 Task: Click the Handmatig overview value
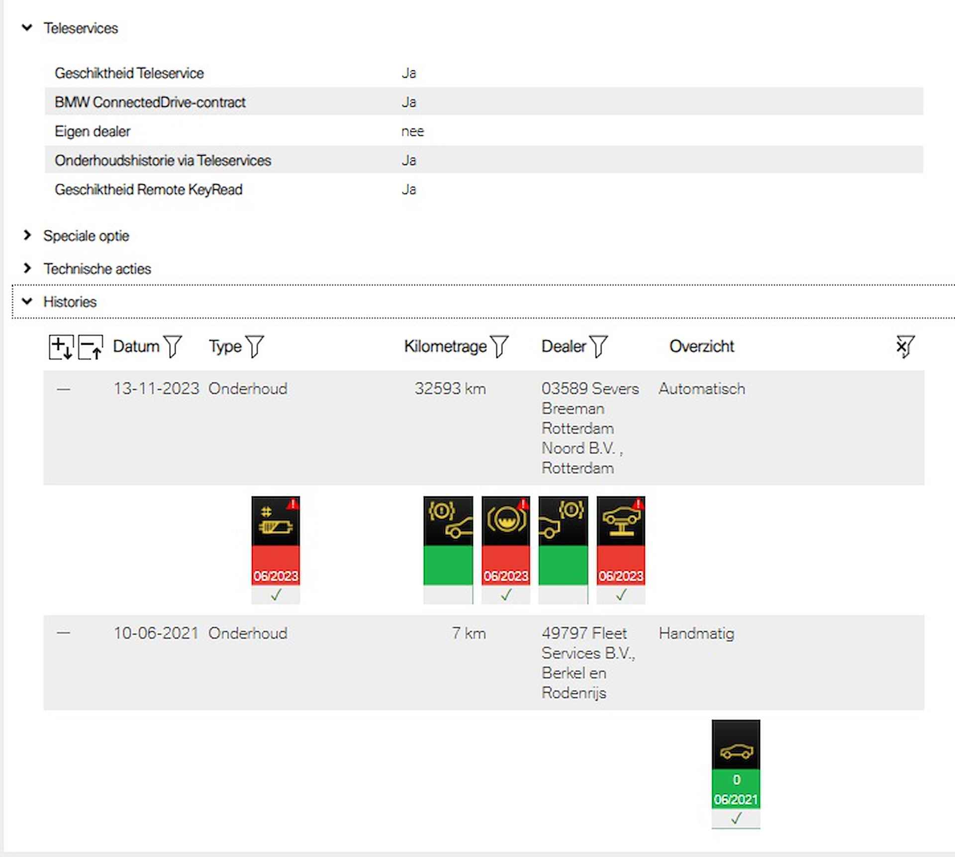696,633
